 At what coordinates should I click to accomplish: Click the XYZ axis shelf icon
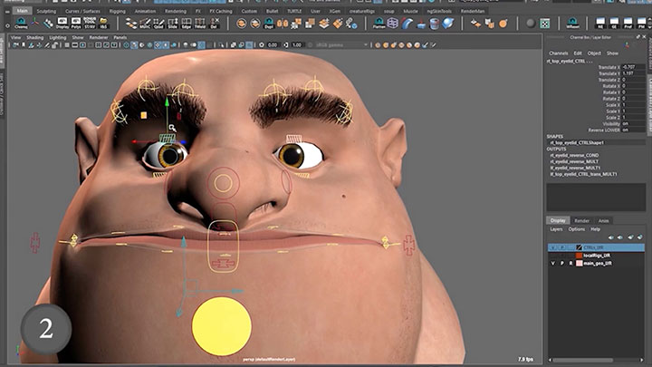coord(35,23)
